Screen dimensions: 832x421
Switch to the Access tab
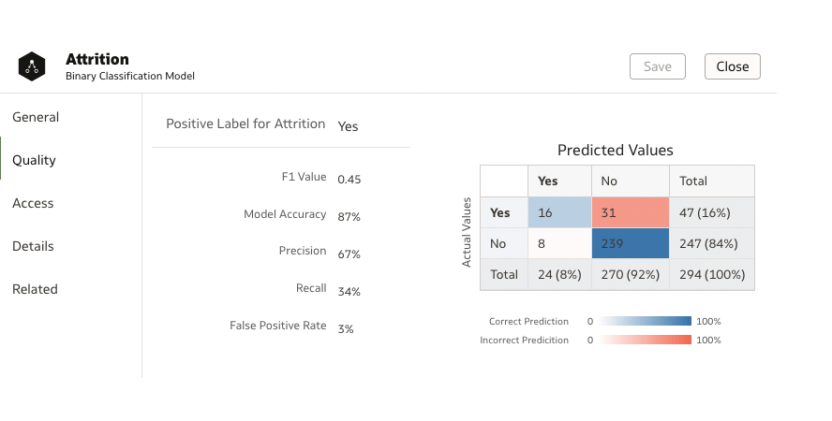(x=33, y=203)
